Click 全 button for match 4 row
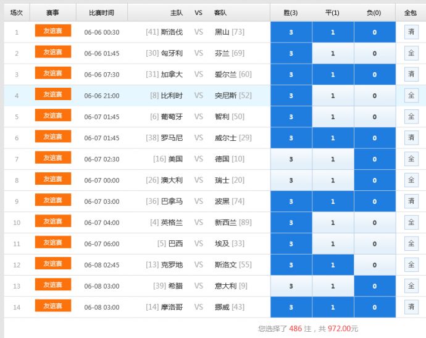The image size is (426, 338). (411, 95)
